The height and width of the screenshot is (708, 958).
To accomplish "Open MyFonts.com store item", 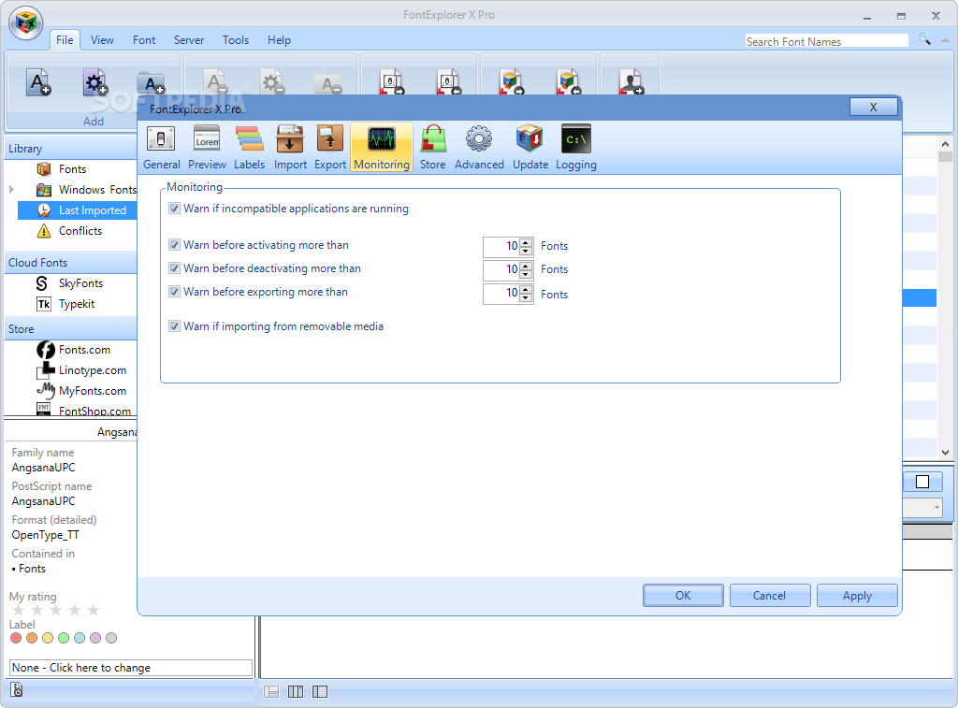I will point(93,391).
